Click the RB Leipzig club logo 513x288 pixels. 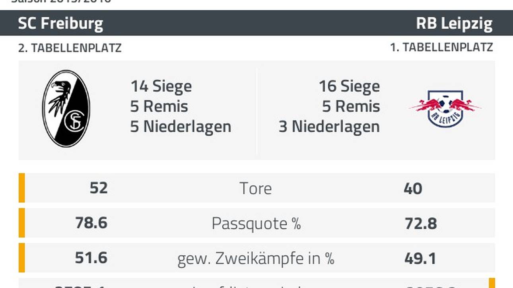pyautogui.click(x=445, y=108)
